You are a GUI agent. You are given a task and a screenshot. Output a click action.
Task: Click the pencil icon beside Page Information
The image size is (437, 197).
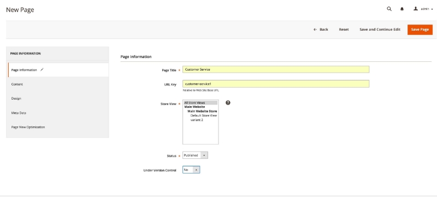(42, 69)
